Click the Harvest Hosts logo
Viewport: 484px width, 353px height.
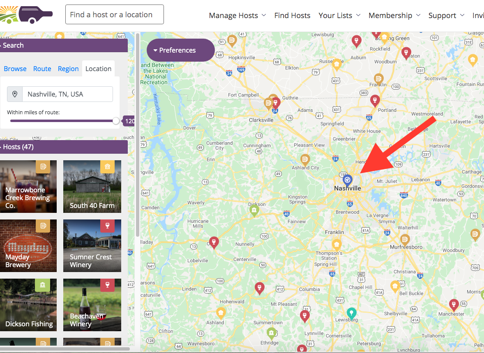pyautogui.click(x=26, y=14)
